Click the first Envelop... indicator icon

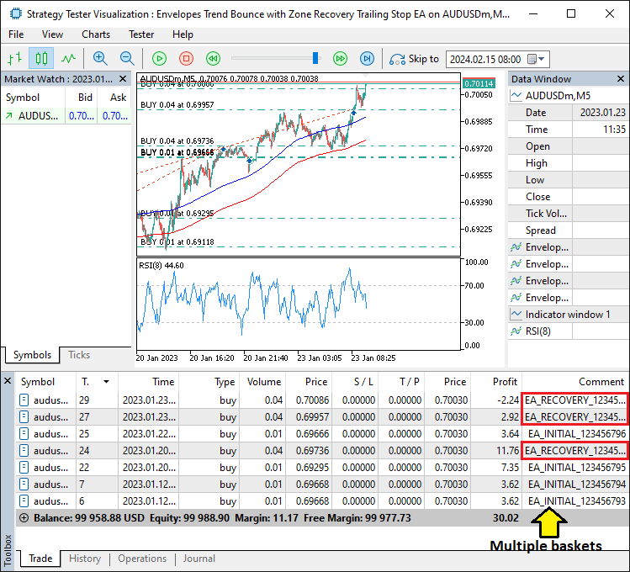(x=516, y=247)
